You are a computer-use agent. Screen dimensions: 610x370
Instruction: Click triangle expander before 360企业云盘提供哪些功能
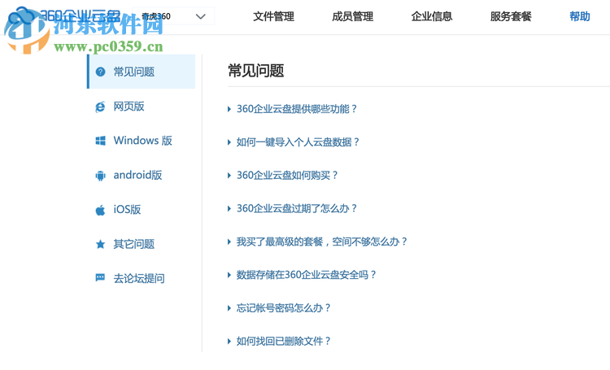pyautogui.click(x=229, y=109)
